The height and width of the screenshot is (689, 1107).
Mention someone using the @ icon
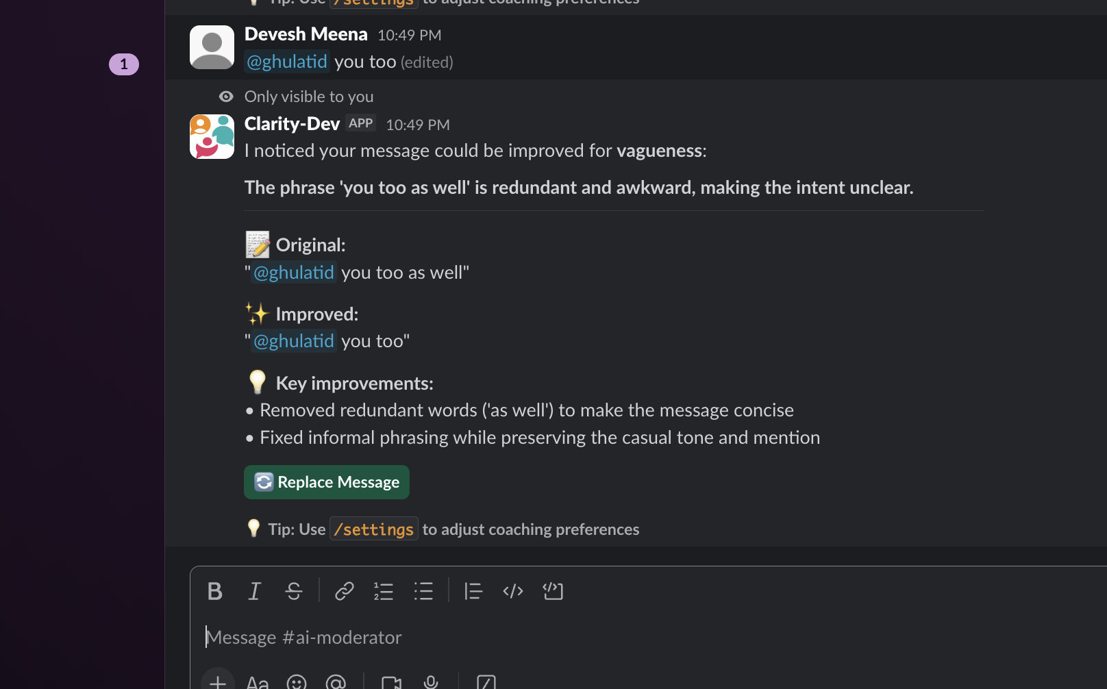336,681
